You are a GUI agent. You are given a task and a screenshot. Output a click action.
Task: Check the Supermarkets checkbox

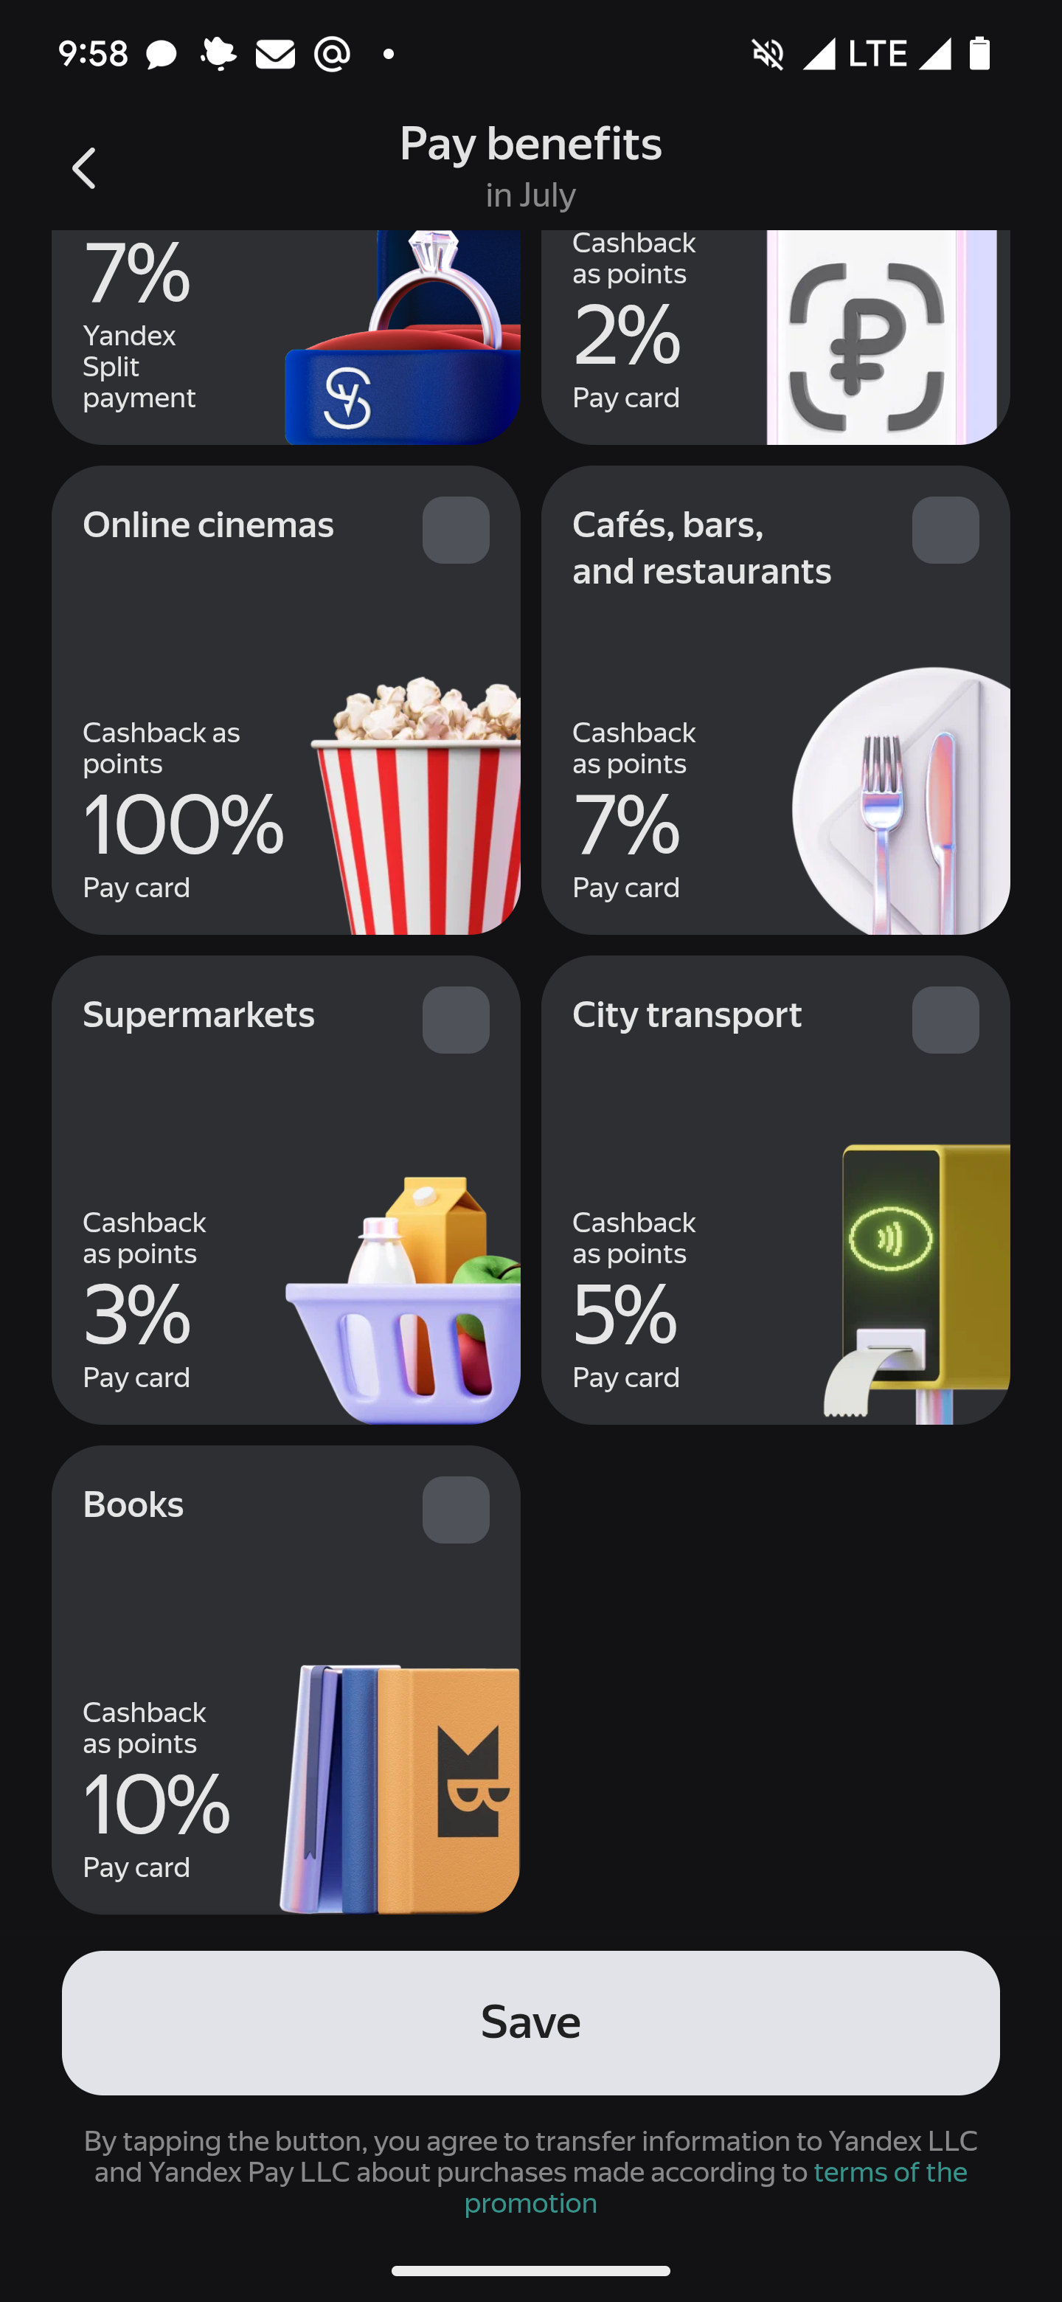point(456,1020)
